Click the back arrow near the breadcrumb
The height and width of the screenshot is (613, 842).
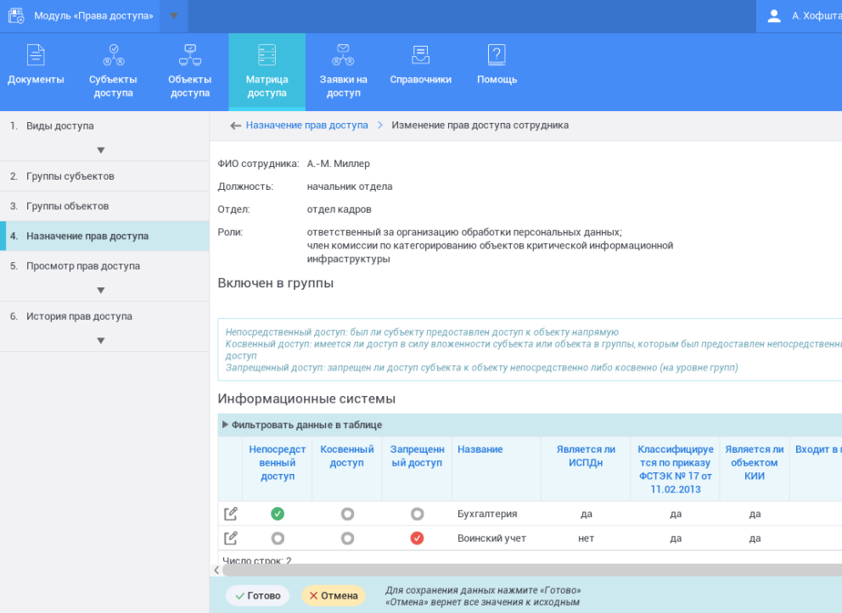[235, 124]
